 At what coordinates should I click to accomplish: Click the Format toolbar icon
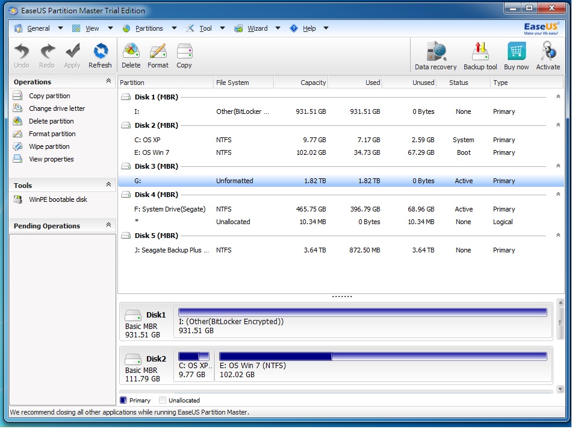(158, 51)
